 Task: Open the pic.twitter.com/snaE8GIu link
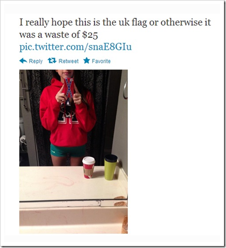tap(75, 47)
